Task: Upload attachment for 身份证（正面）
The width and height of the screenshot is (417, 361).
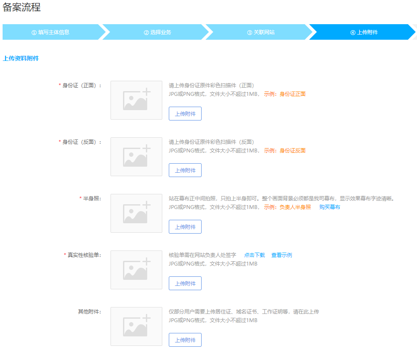Action: [185, 114]
